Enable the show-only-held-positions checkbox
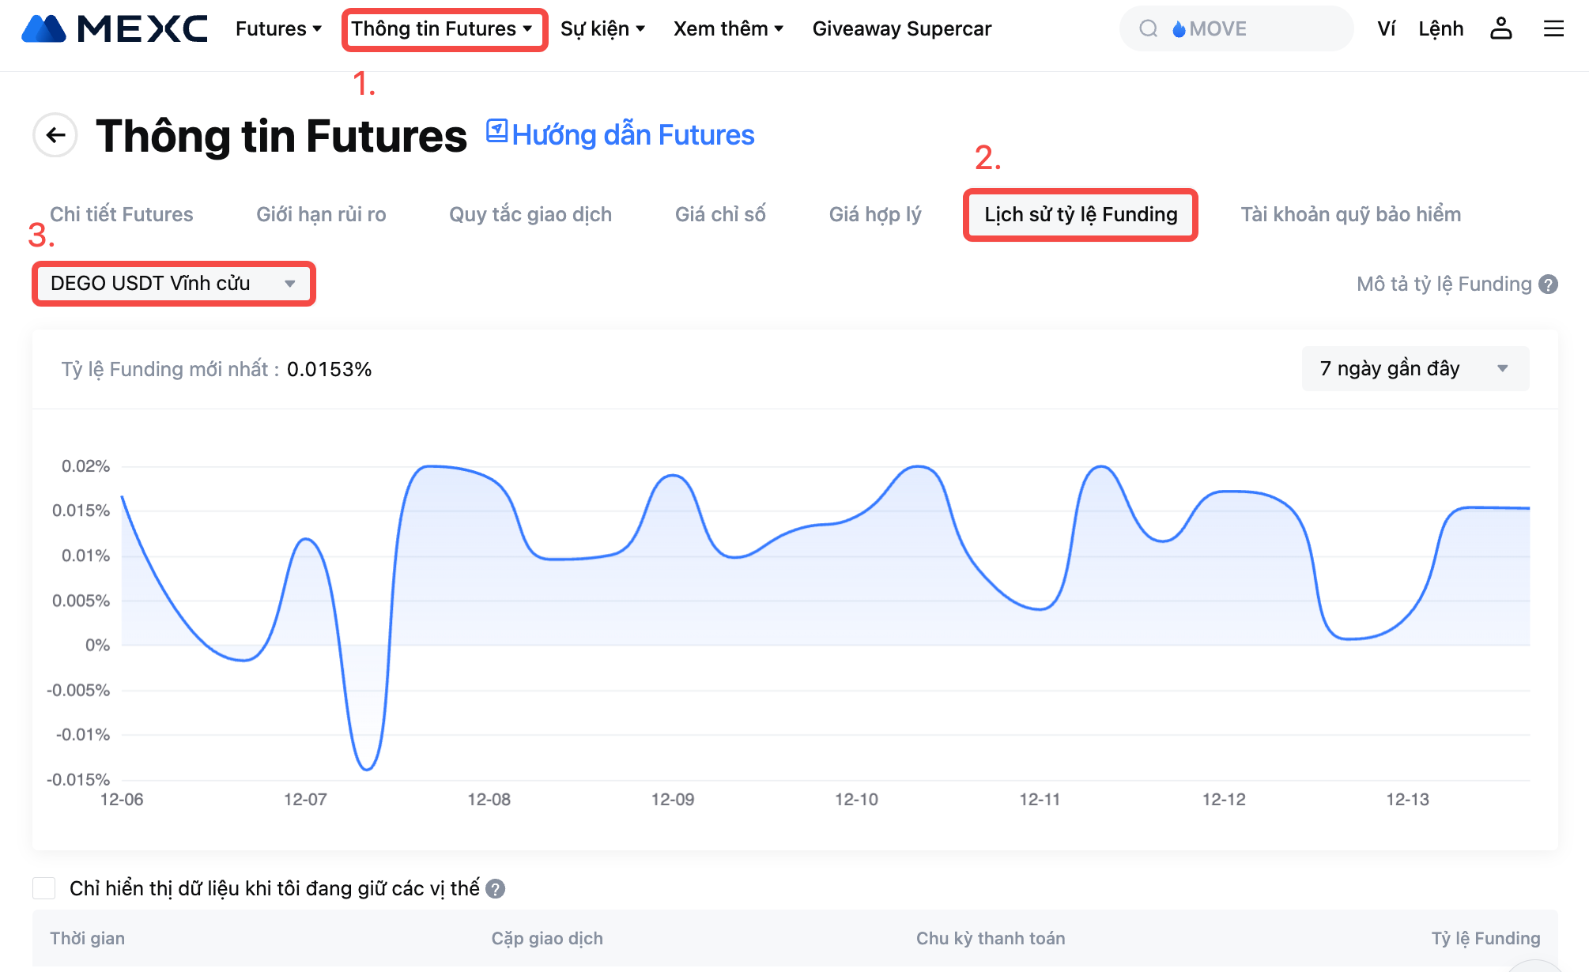 44,888
